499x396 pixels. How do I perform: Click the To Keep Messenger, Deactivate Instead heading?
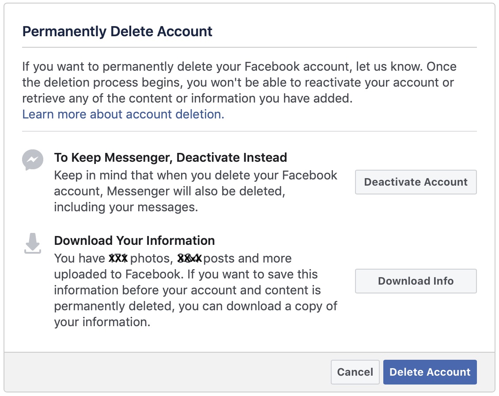tap(170, 157)
